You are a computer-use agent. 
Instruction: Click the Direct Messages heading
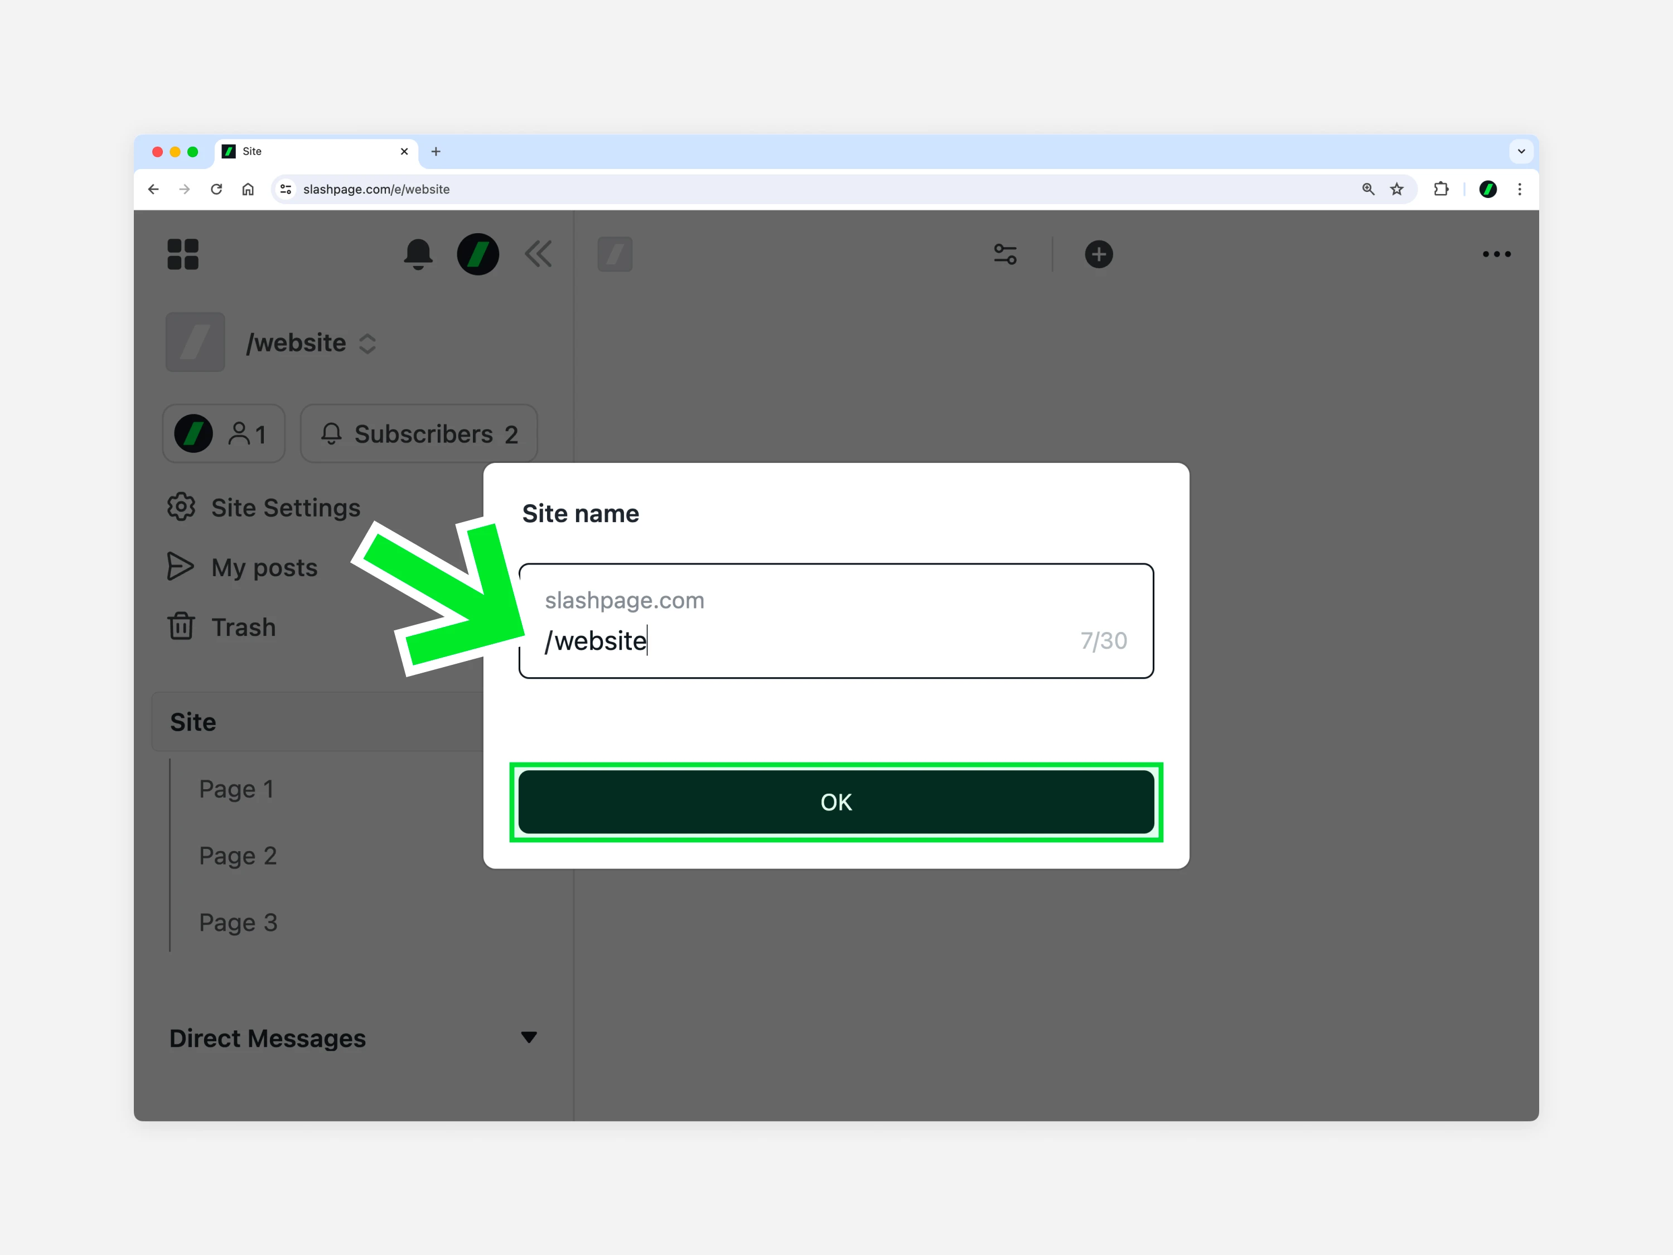click(x=268, y=1039)
